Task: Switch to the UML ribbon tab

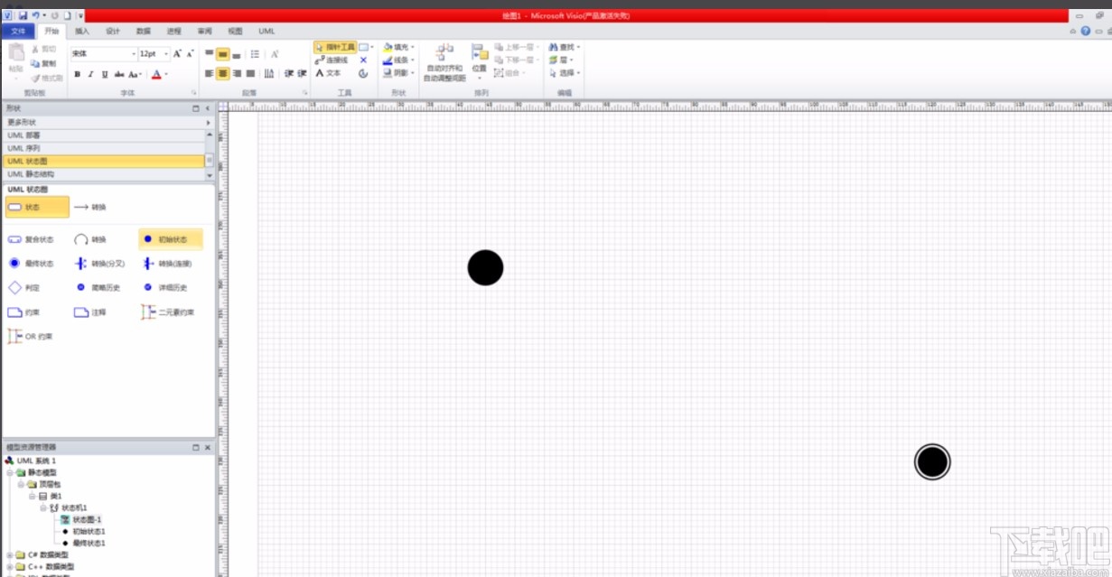Action: click(x=266, y=30)
